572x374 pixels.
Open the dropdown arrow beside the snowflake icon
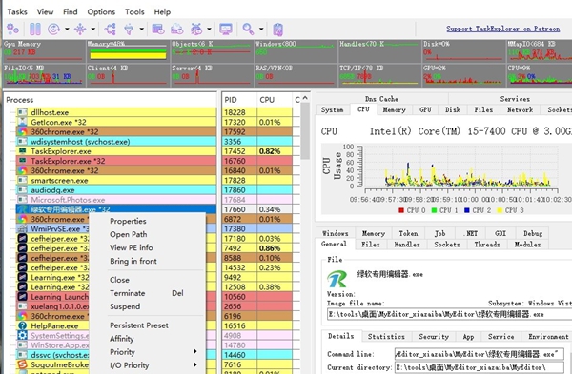click(93, 29)
